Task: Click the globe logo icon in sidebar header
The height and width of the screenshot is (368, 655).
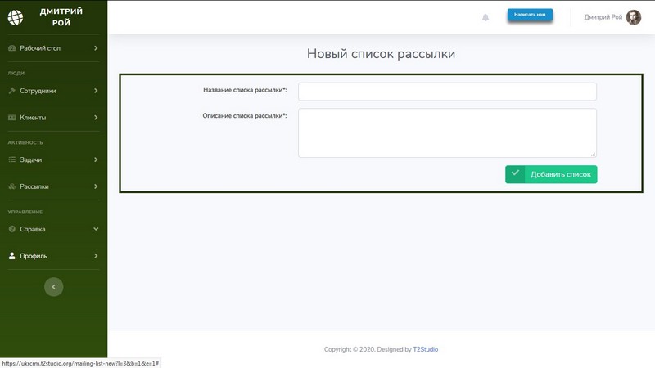Action: [x=16, y=16]
